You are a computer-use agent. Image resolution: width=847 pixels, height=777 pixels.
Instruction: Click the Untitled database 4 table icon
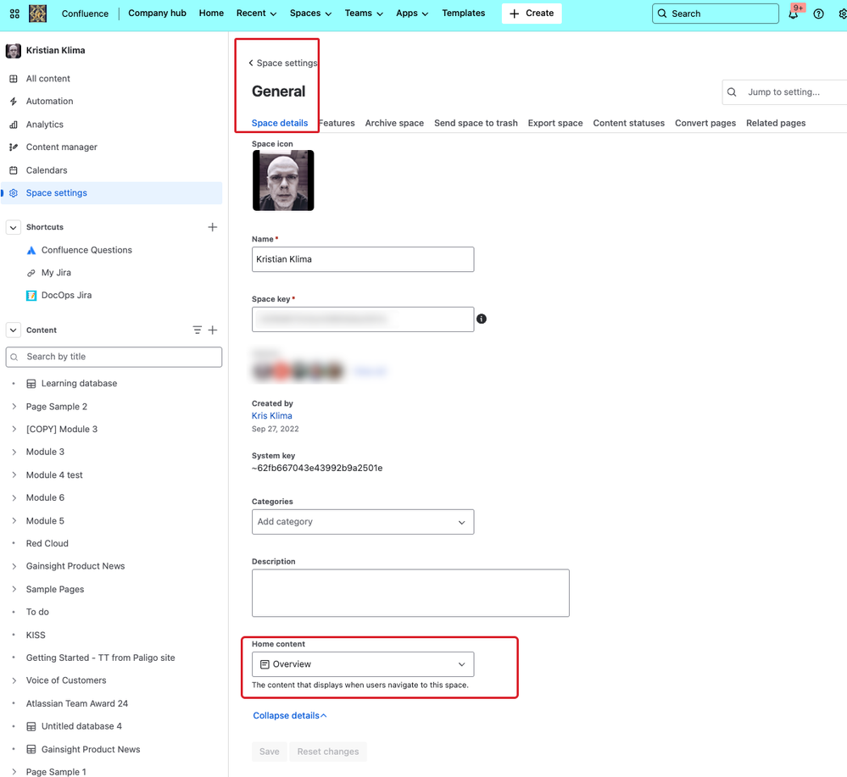31,727
